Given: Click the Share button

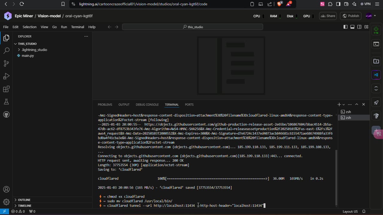Looking at the screenshot, I should pos(328,16).
